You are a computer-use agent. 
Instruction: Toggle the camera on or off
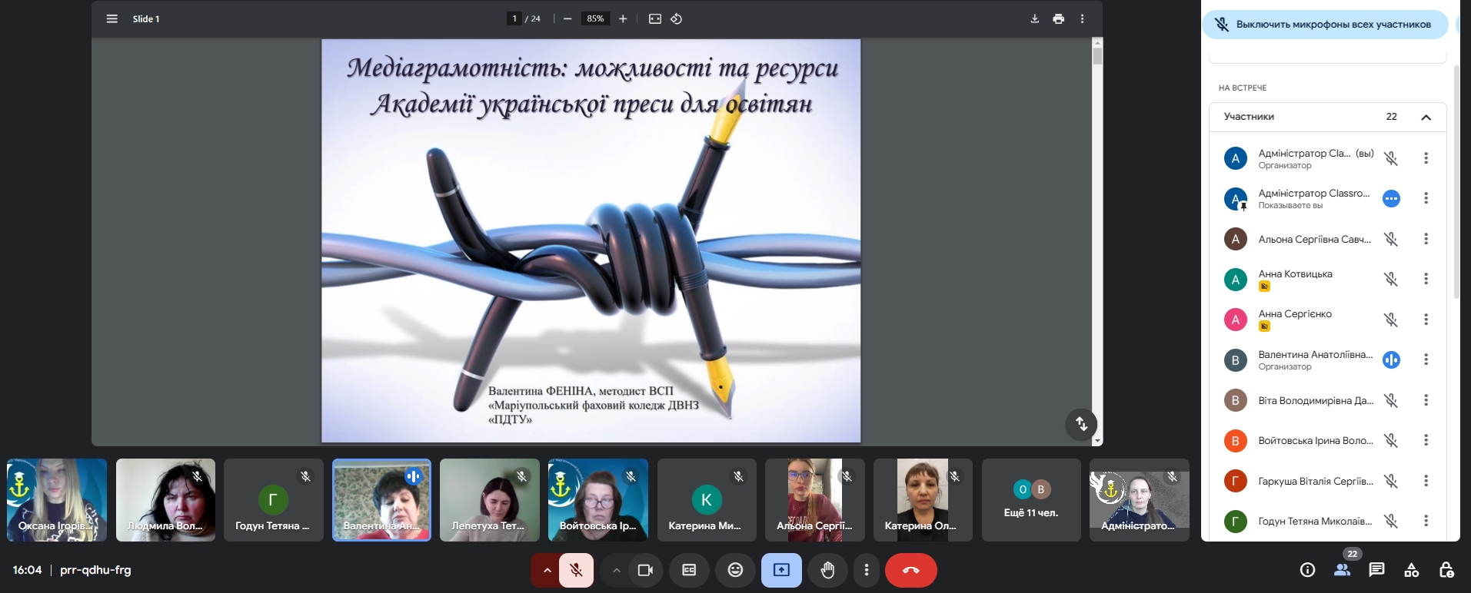tap(645, 570)
